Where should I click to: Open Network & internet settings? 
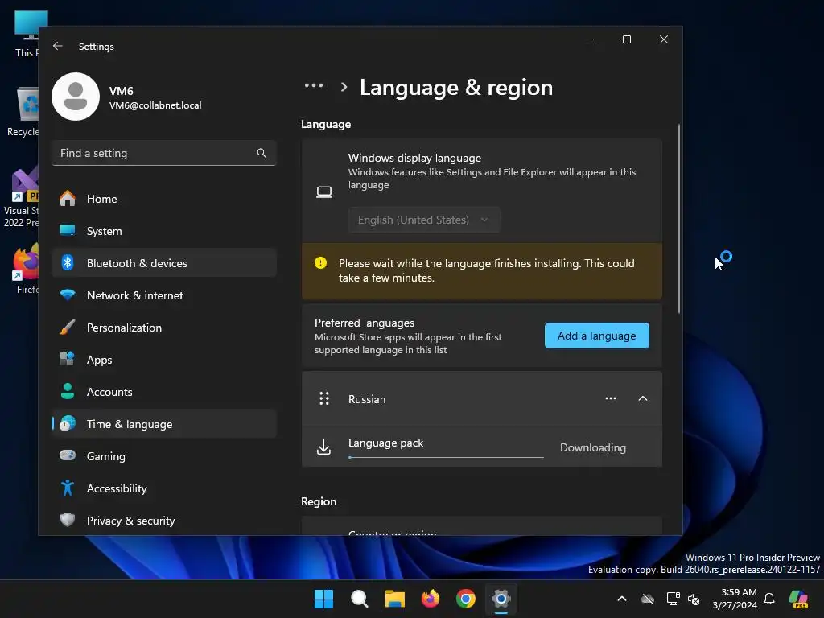click(x=164, y=295)
